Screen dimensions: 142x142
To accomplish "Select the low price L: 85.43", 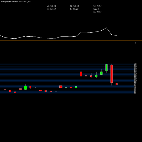I will tap(74, 9).
